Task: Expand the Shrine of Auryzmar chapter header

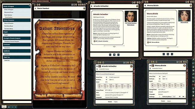Action: pyautogui.click(x=17, y=20)
